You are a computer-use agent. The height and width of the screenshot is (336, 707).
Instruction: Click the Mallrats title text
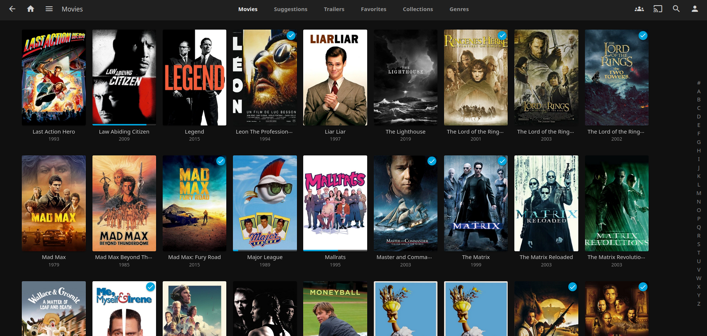click(x=335, y=257)
